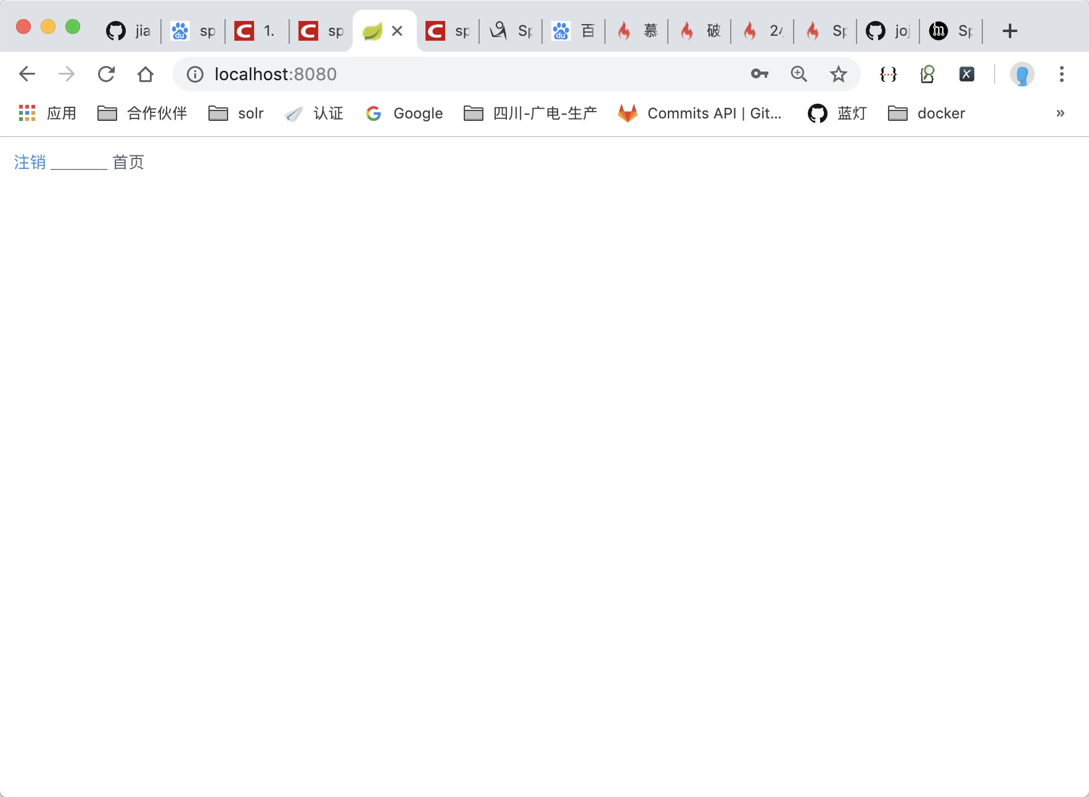Open the Google bookmark
The height and width of the screenshot is (797, 1089).
click(x=404, y=114)
